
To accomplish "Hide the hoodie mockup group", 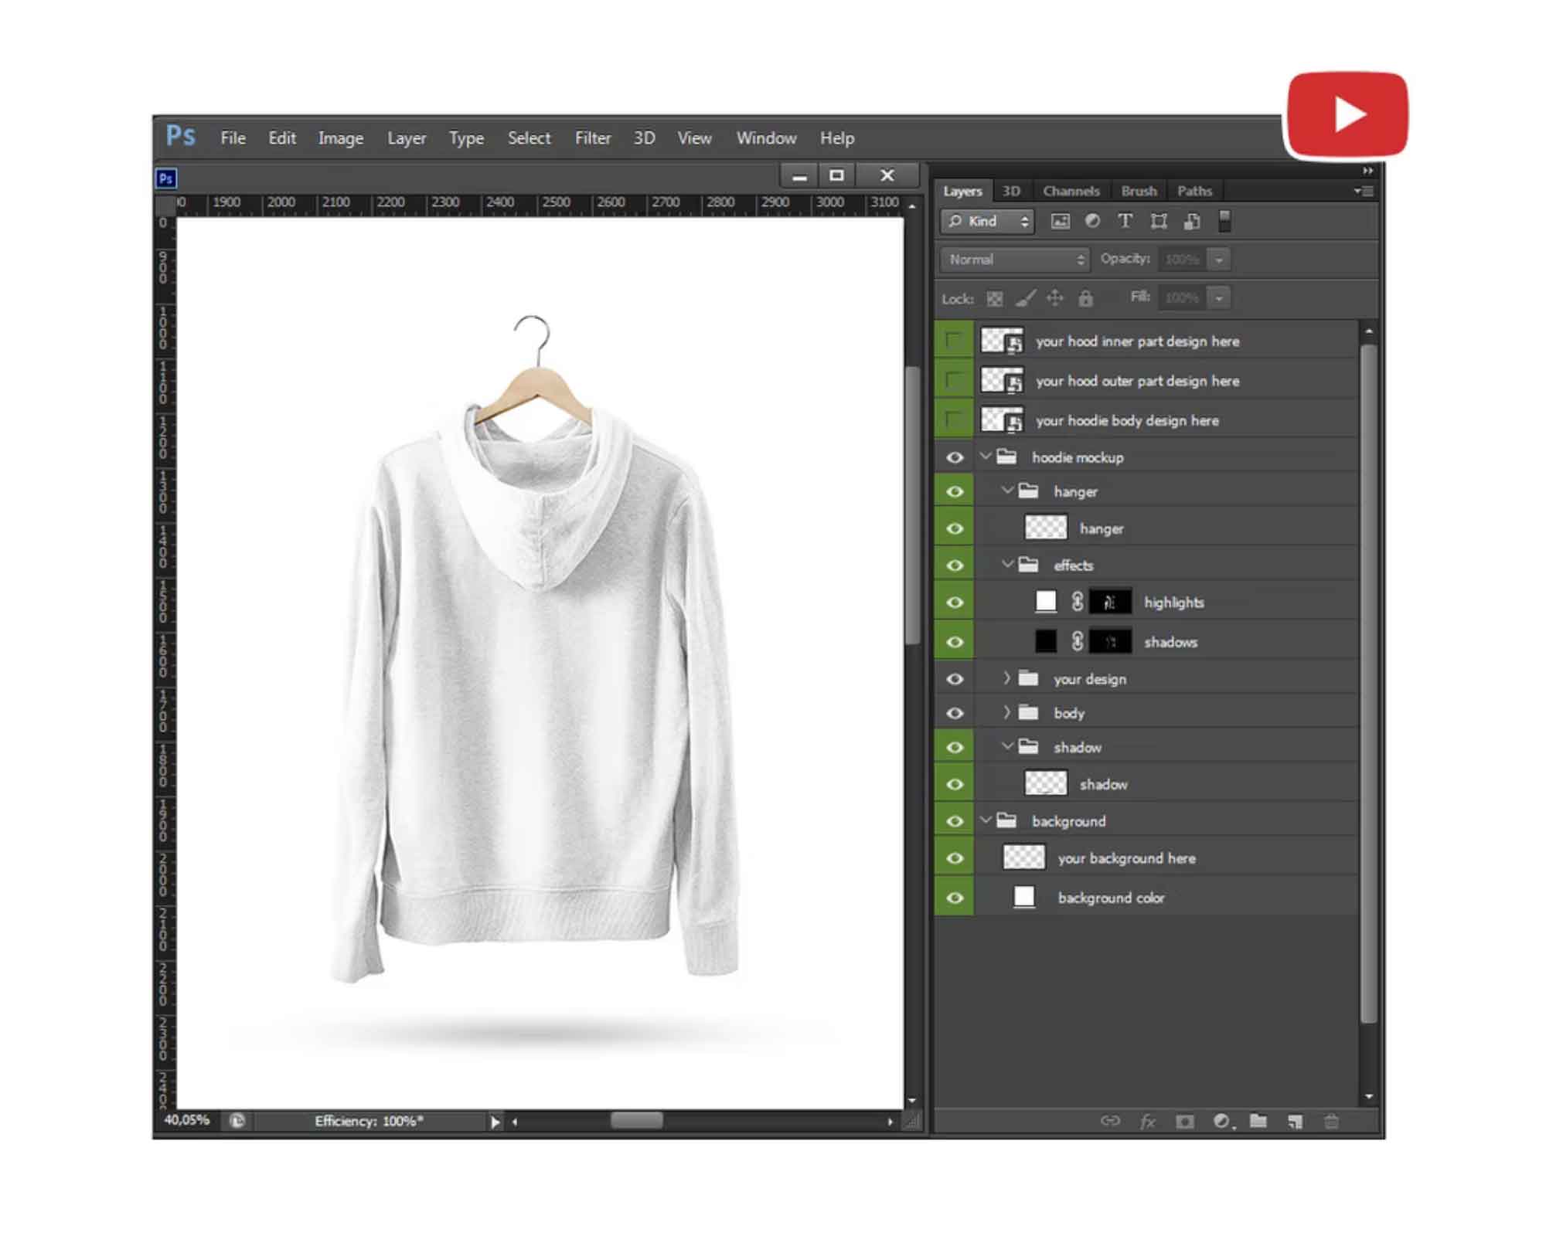I will [955, 457].
